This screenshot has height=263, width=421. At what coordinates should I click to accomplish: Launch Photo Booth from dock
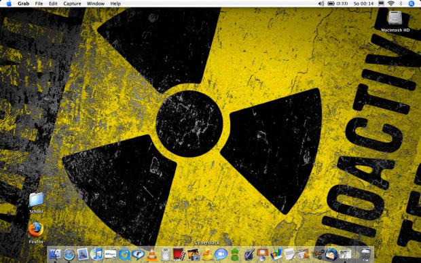179,254
